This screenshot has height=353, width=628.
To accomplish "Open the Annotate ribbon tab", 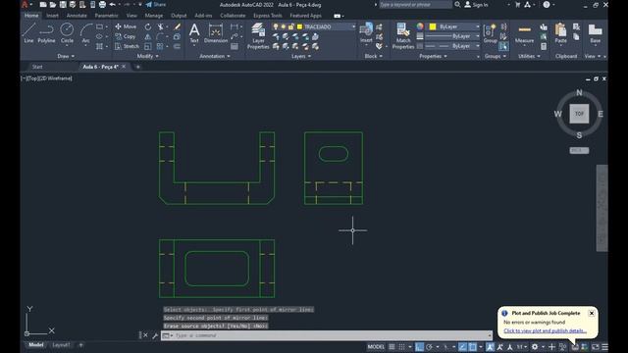I will (x=77, y=16).
